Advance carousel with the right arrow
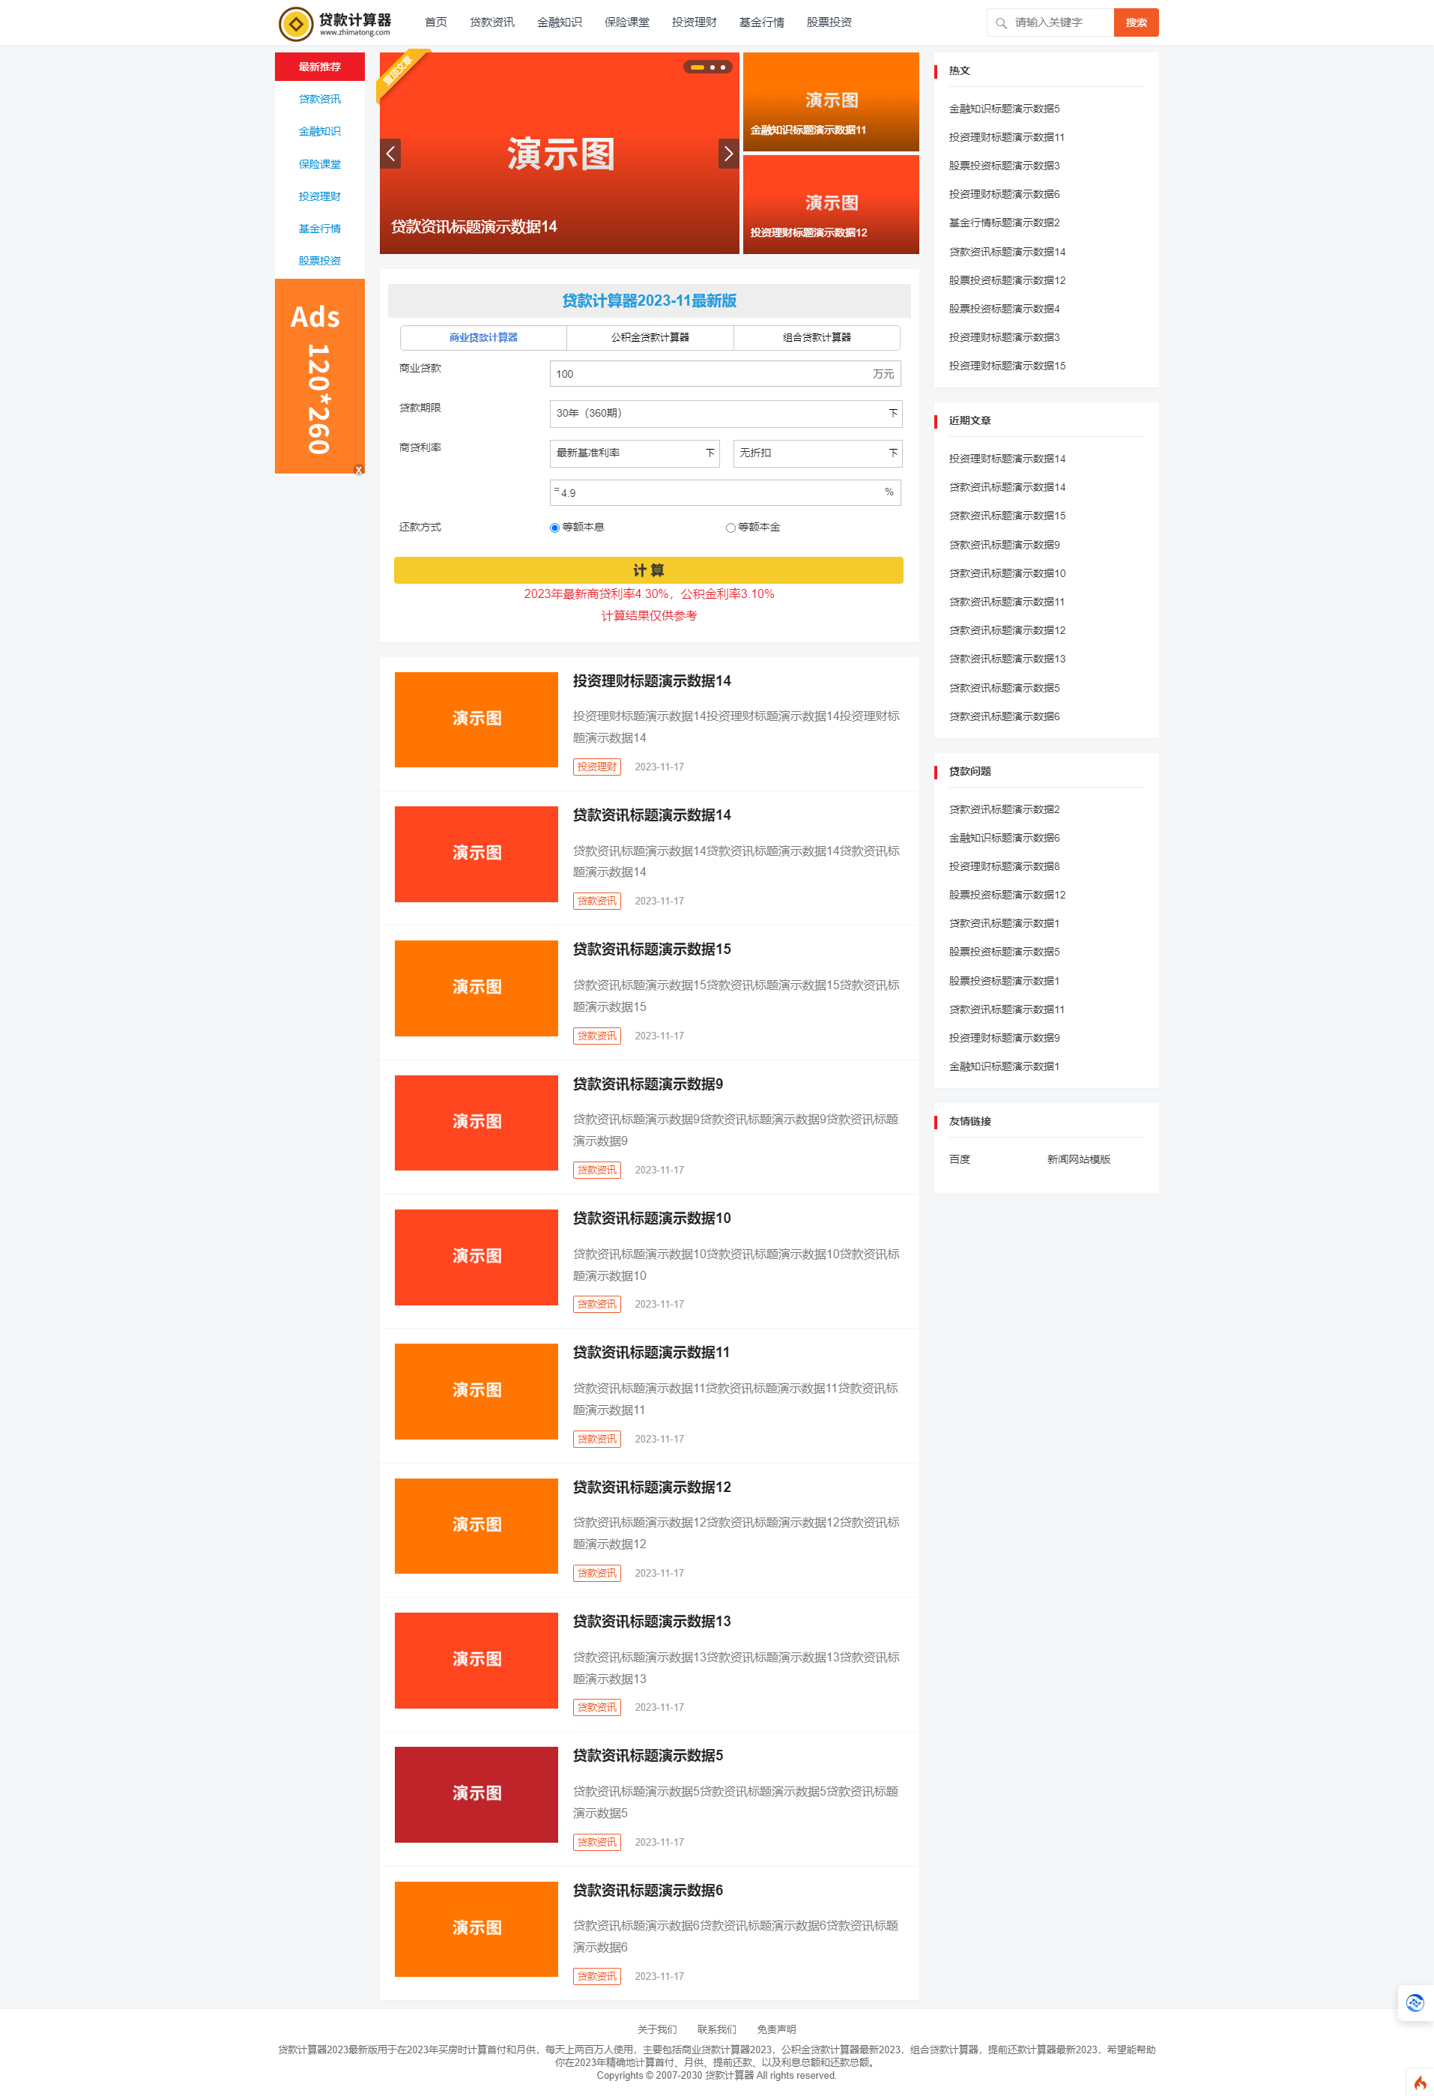 click(x=727, y=154)
